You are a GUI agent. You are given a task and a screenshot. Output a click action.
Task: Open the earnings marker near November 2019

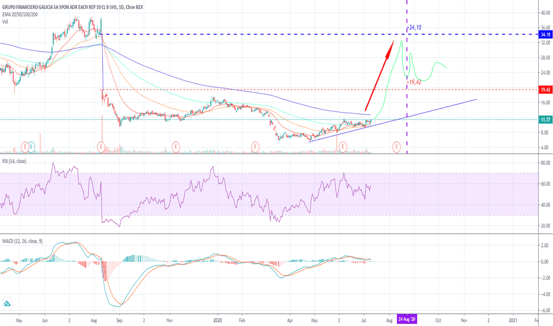point(176,146)
